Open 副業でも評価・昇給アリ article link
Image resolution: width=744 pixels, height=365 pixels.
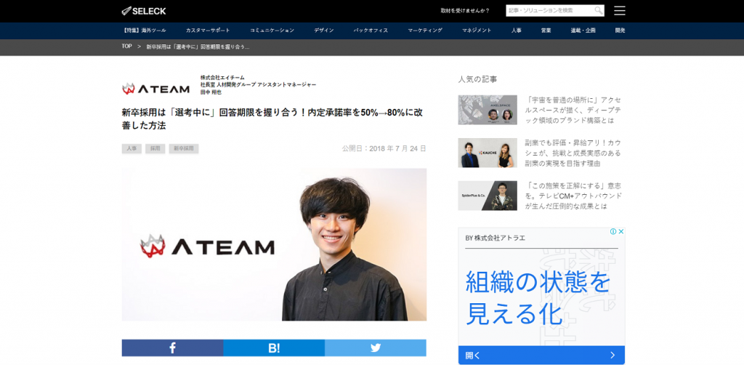pyautogui.click(x=573, y=153)
